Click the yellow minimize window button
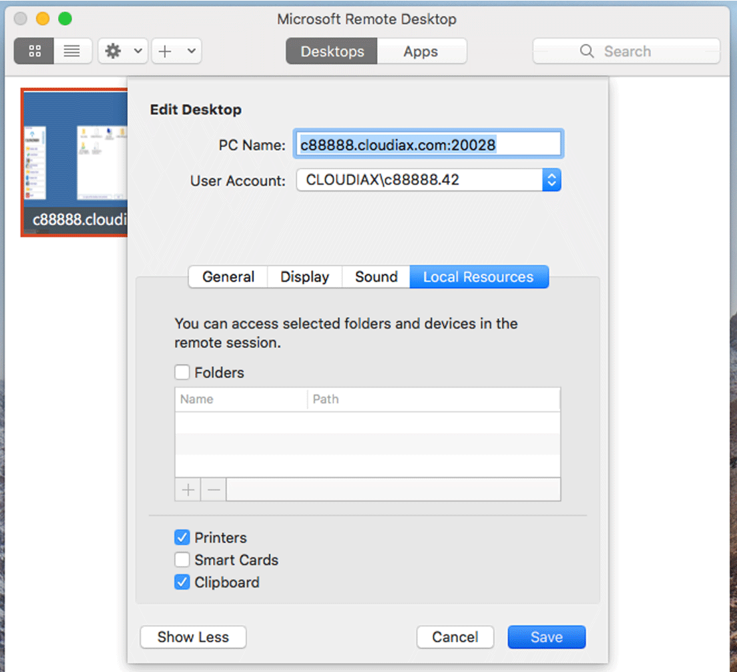Viewport: 737px width, 672px height. pos(43,19)
